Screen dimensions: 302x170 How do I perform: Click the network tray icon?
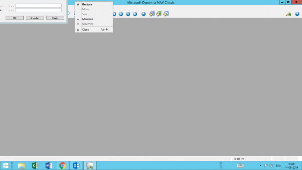point(271,165)
